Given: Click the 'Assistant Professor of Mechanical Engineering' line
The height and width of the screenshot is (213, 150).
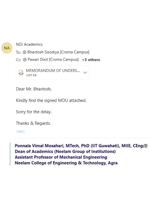Looking at the screenshot, I should (61, 157).
